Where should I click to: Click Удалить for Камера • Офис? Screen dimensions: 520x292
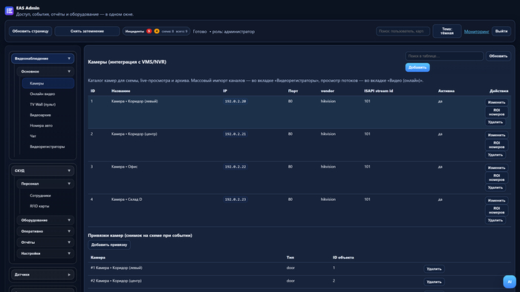pyautogui.click(x=495, y=188)
